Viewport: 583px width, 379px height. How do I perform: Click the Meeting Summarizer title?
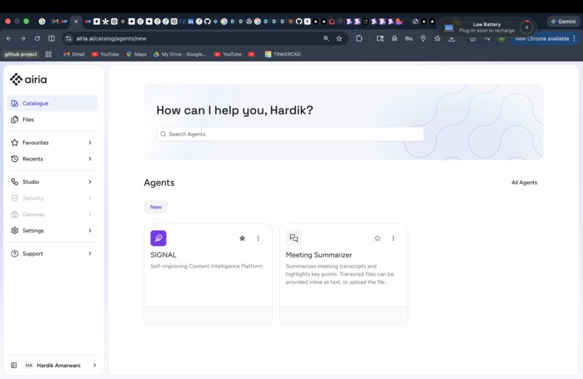point(319,255)
